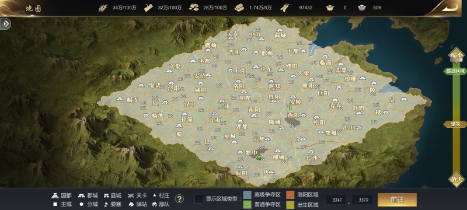Select the 郡县区域 view tab

point(456,71)
